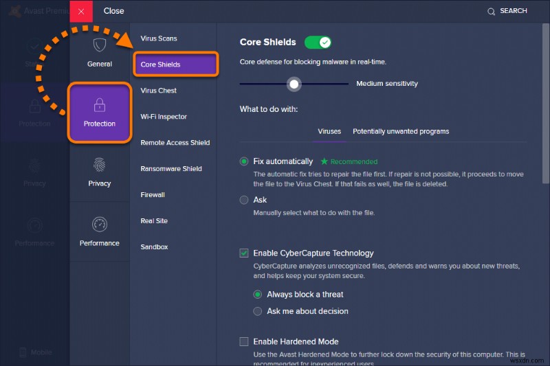Open Wi-Fi Inspector settings
550x366 pixels.
tap(164, 117)
